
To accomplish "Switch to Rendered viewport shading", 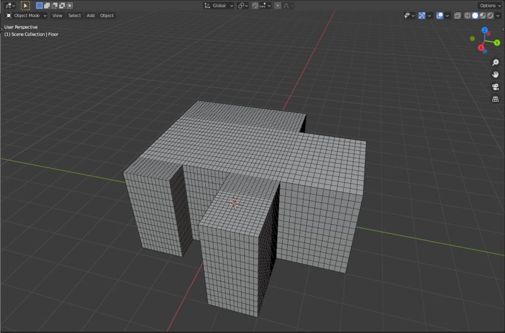I will click(490, 15).
